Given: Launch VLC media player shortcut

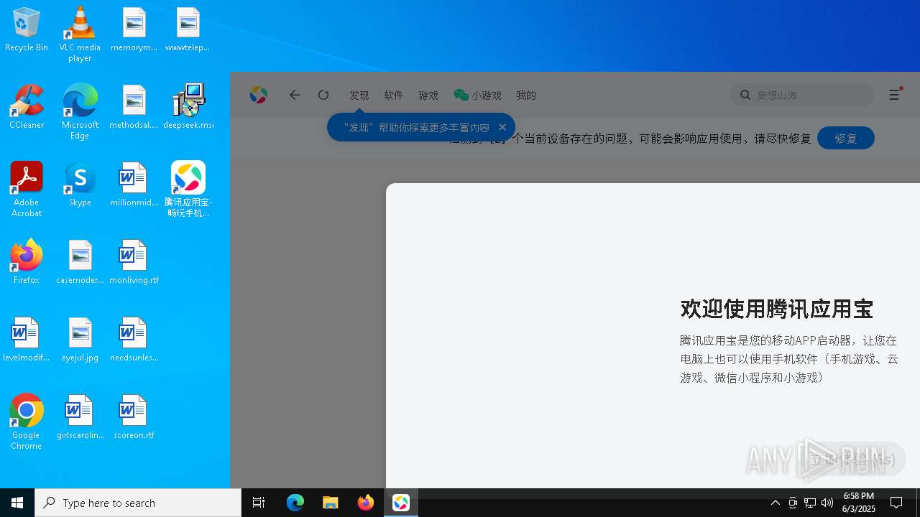Looking at the screenshot, I should pos(80,34).
